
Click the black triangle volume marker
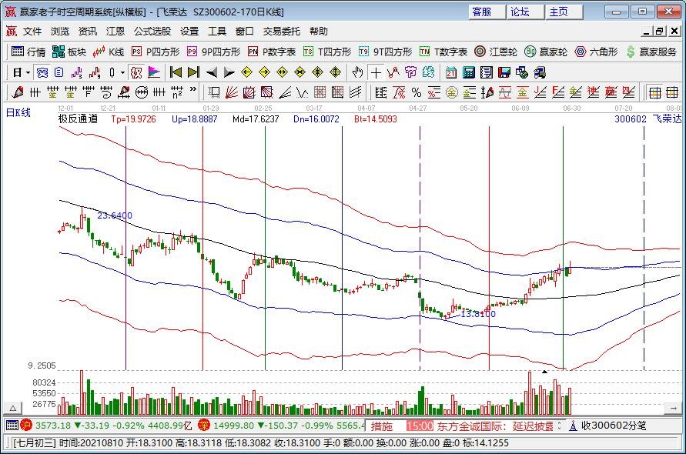tap(544, 372)
